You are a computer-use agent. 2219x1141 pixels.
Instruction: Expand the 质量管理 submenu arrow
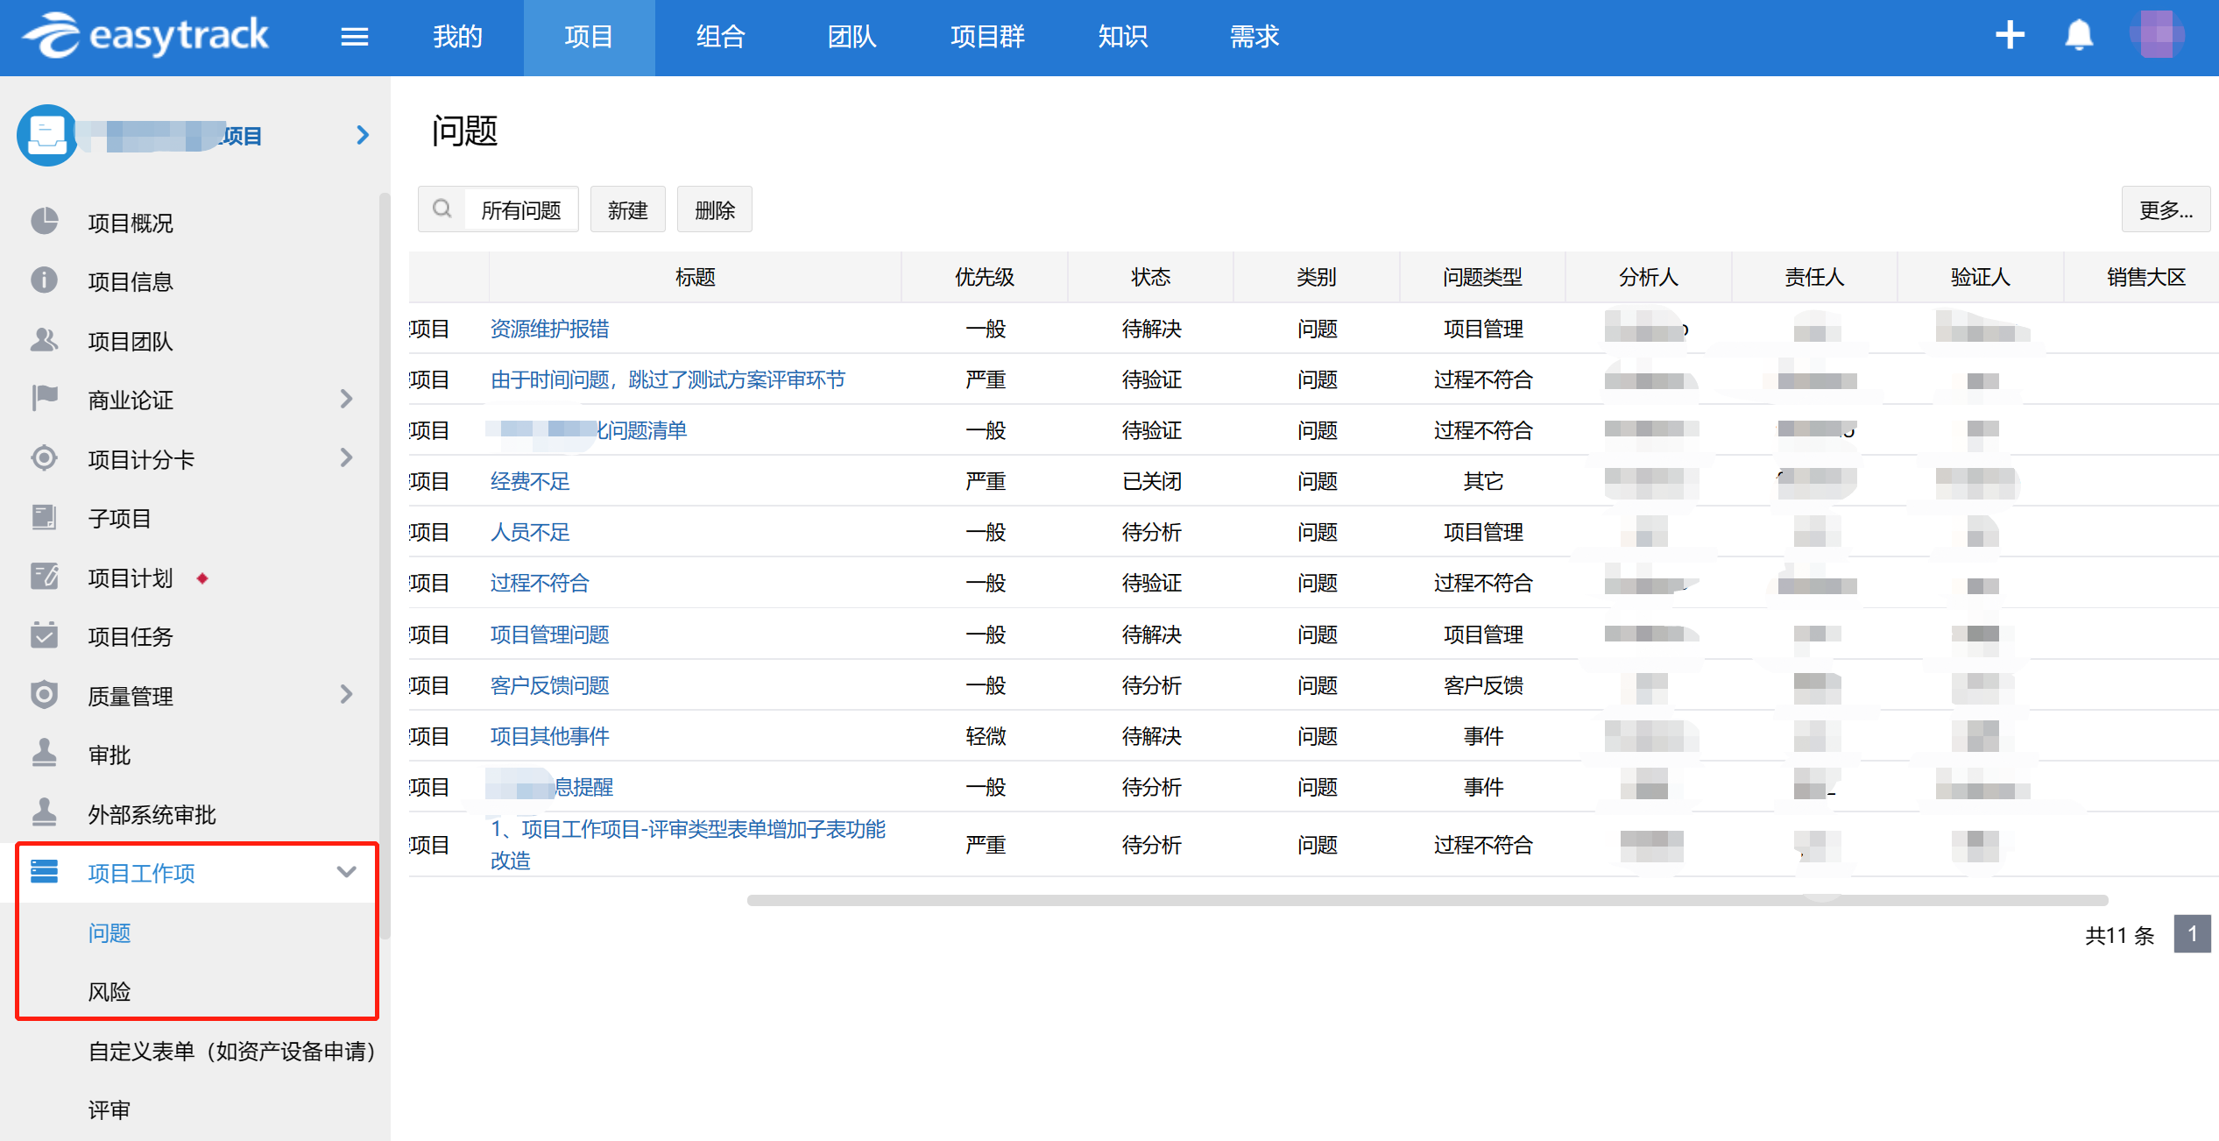(347, 695)
